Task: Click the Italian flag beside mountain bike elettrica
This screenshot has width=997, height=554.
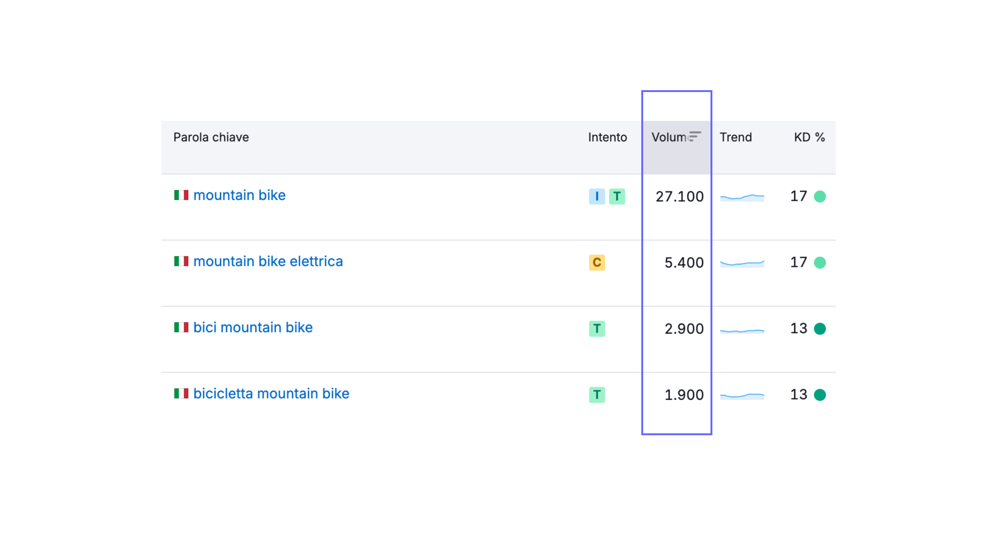Action: [x=181, y=261]
